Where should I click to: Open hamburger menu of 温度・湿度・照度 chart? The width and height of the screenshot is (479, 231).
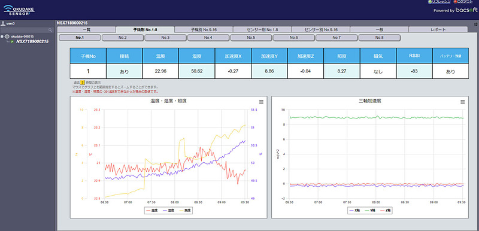coord(261,102)
